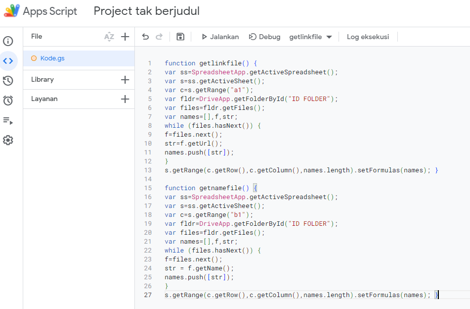470x309 pixels.
Task: Place cursor on line 5 "ID FOLDER" string
Action: pyautogui.click(x=309, y=99)
